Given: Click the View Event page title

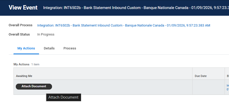Looking at the screenshot, I should [x=23, y=7].
